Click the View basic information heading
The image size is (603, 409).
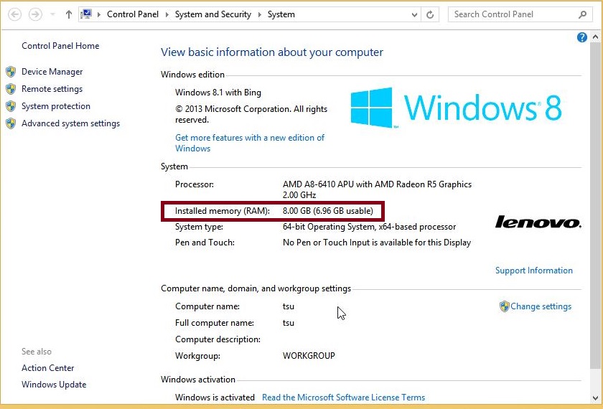tap(272, 52)
